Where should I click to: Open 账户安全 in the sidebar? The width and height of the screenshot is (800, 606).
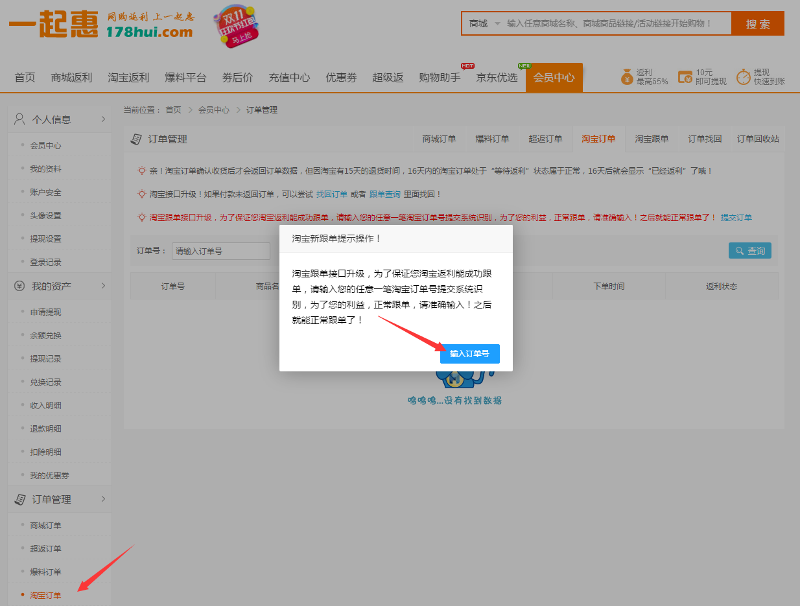45,192
